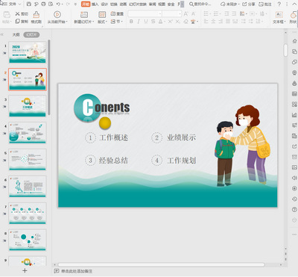
Task: Center align text
Action: pos(213,22)
